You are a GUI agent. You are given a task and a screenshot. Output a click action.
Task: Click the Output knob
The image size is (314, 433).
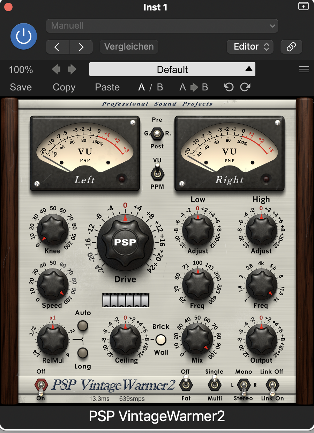pos(261,340)
